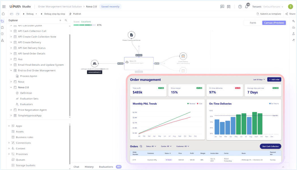Add new item with Explorer plus icon
The width and height of the screenshot is (297, 170).
coord(60,20)
